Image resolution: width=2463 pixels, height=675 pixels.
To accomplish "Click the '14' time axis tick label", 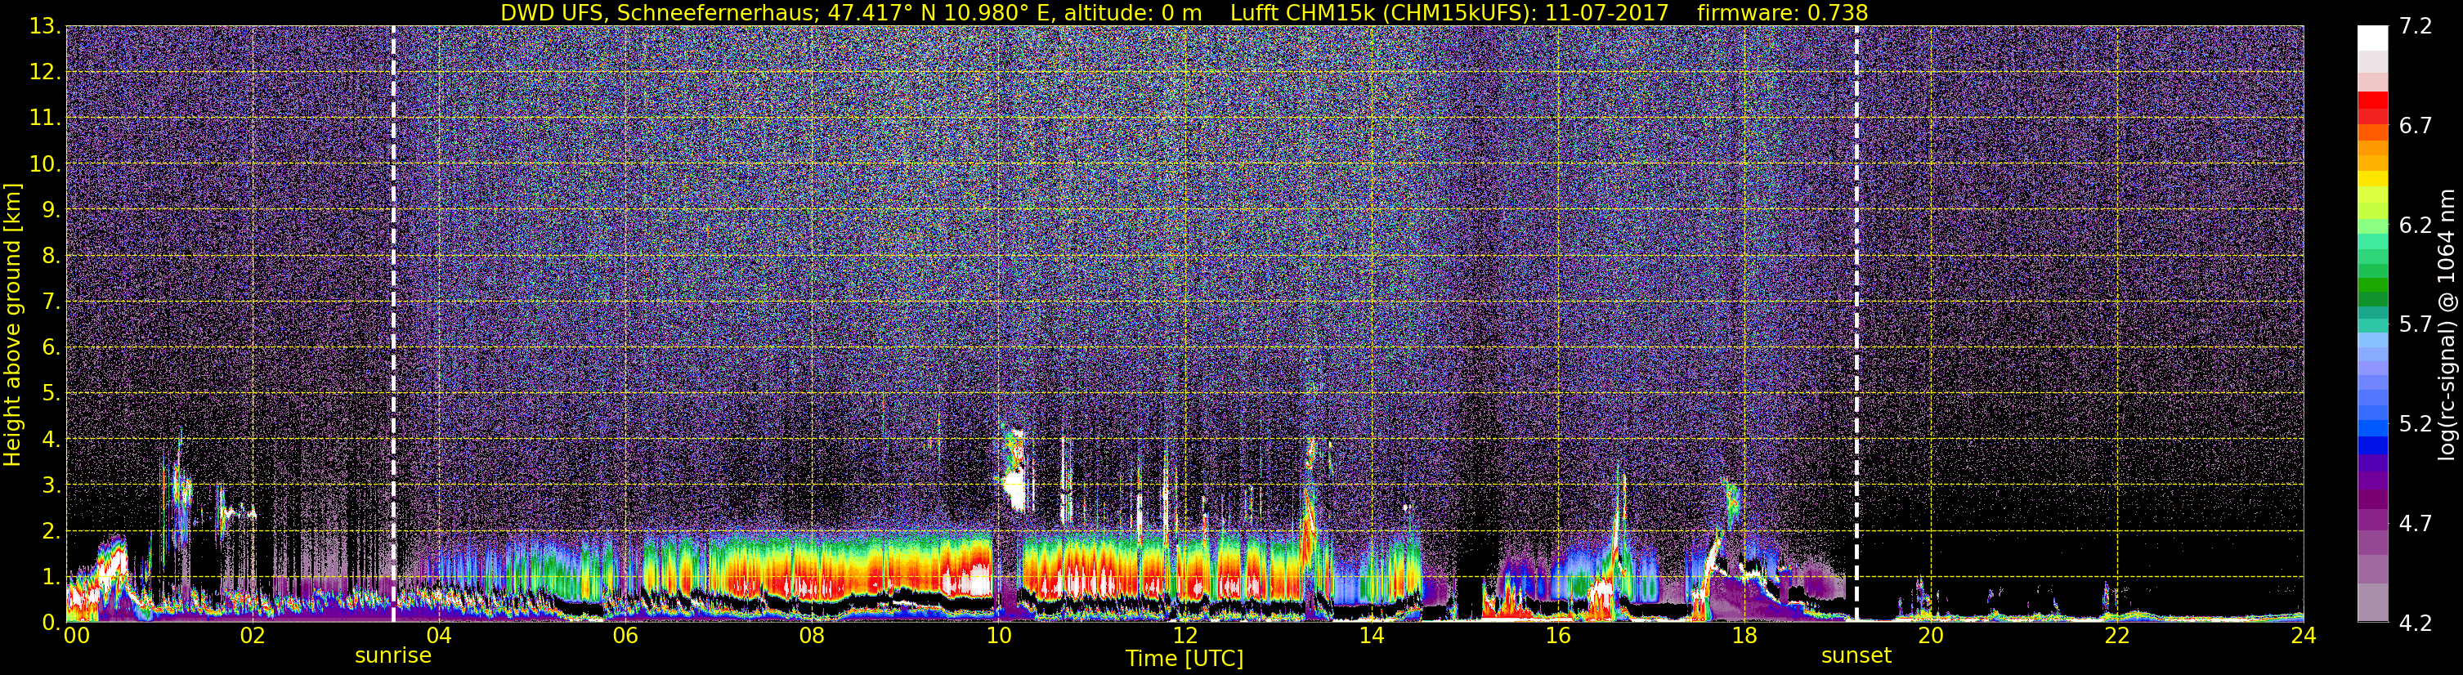I will coord(1371,637).
